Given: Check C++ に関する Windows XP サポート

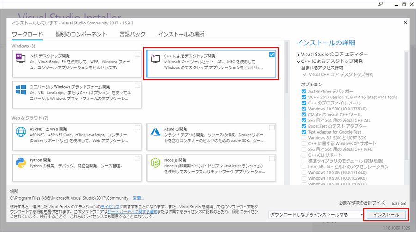Looking at the screenshot, I should [304, 143].
